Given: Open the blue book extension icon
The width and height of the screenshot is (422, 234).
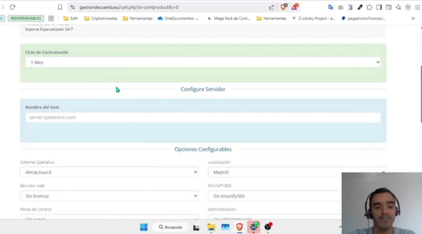Looking at the screenshot, I should click(x=350, y=7).
